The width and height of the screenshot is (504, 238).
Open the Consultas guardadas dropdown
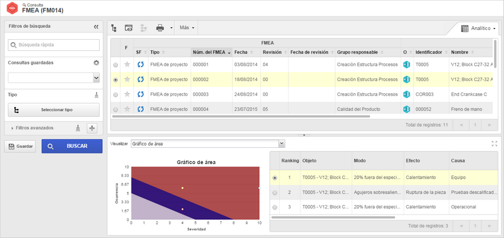click(x=54, y=78)
